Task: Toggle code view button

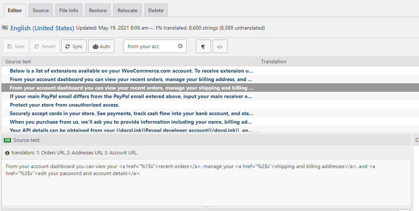Action: tap(220, 47)
